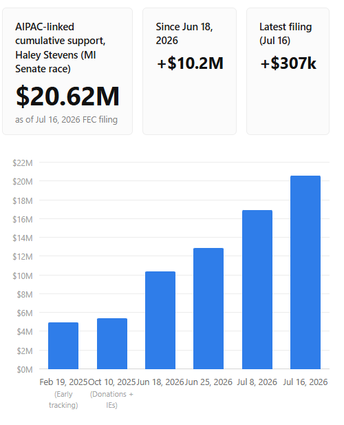This screenshot has width=344, height=425.
Task: Click the 'Jun 25, 2026' x-axis label
Action: pyautogui.click(x=208, y=382)
